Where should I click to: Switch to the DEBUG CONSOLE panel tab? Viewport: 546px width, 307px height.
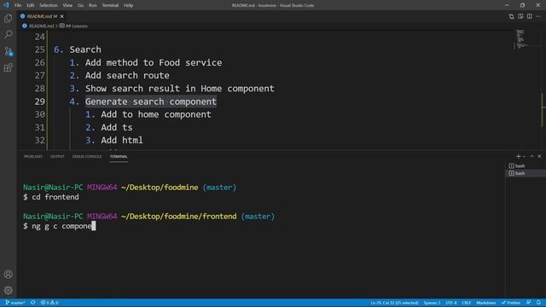(87, 157)
